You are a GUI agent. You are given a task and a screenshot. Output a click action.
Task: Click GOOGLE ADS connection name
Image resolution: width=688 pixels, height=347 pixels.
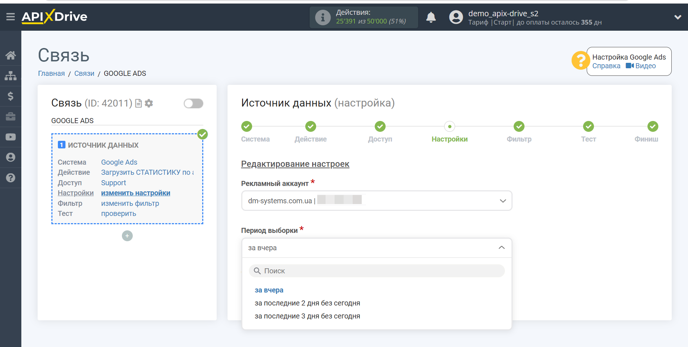(72, 121)
